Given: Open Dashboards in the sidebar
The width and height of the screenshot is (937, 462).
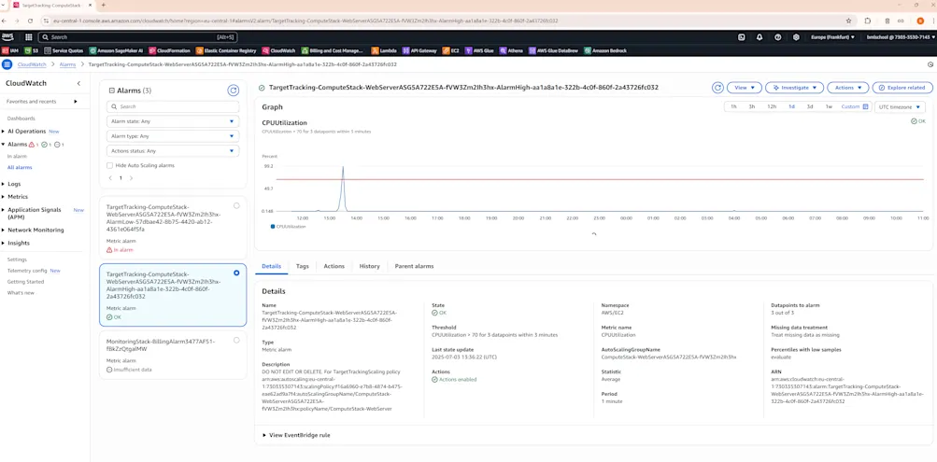Looking at the screenshot, I should coord(21,119).
